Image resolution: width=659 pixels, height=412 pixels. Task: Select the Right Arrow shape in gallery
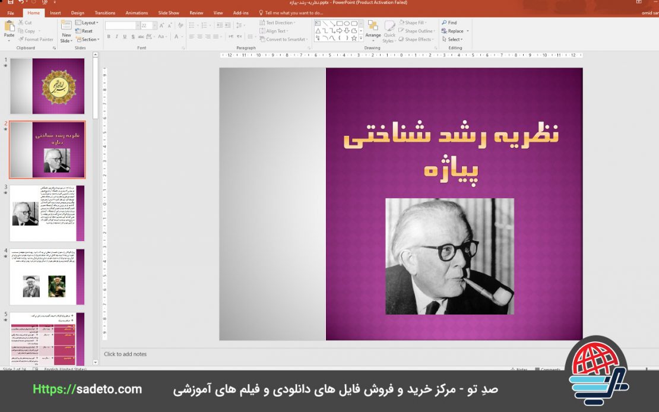point(340,31)
